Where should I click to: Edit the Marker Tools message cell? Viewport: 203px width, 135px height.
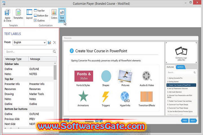coord(41,94)
